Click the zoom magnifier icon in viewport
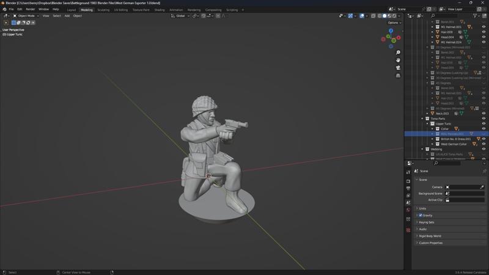The height and width of the screenshot is (275, 489). tap(398, 53)
